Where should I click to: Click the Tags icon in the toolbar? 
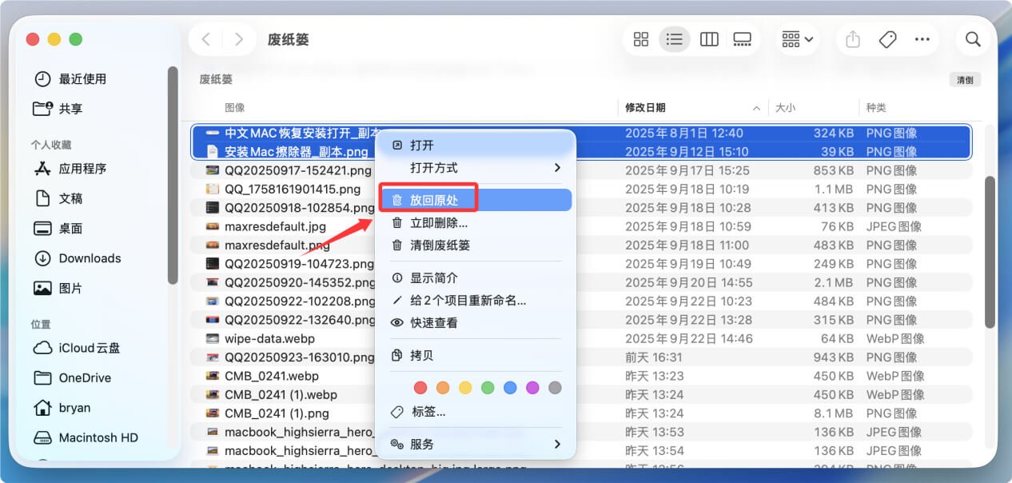tap(886, 38)
